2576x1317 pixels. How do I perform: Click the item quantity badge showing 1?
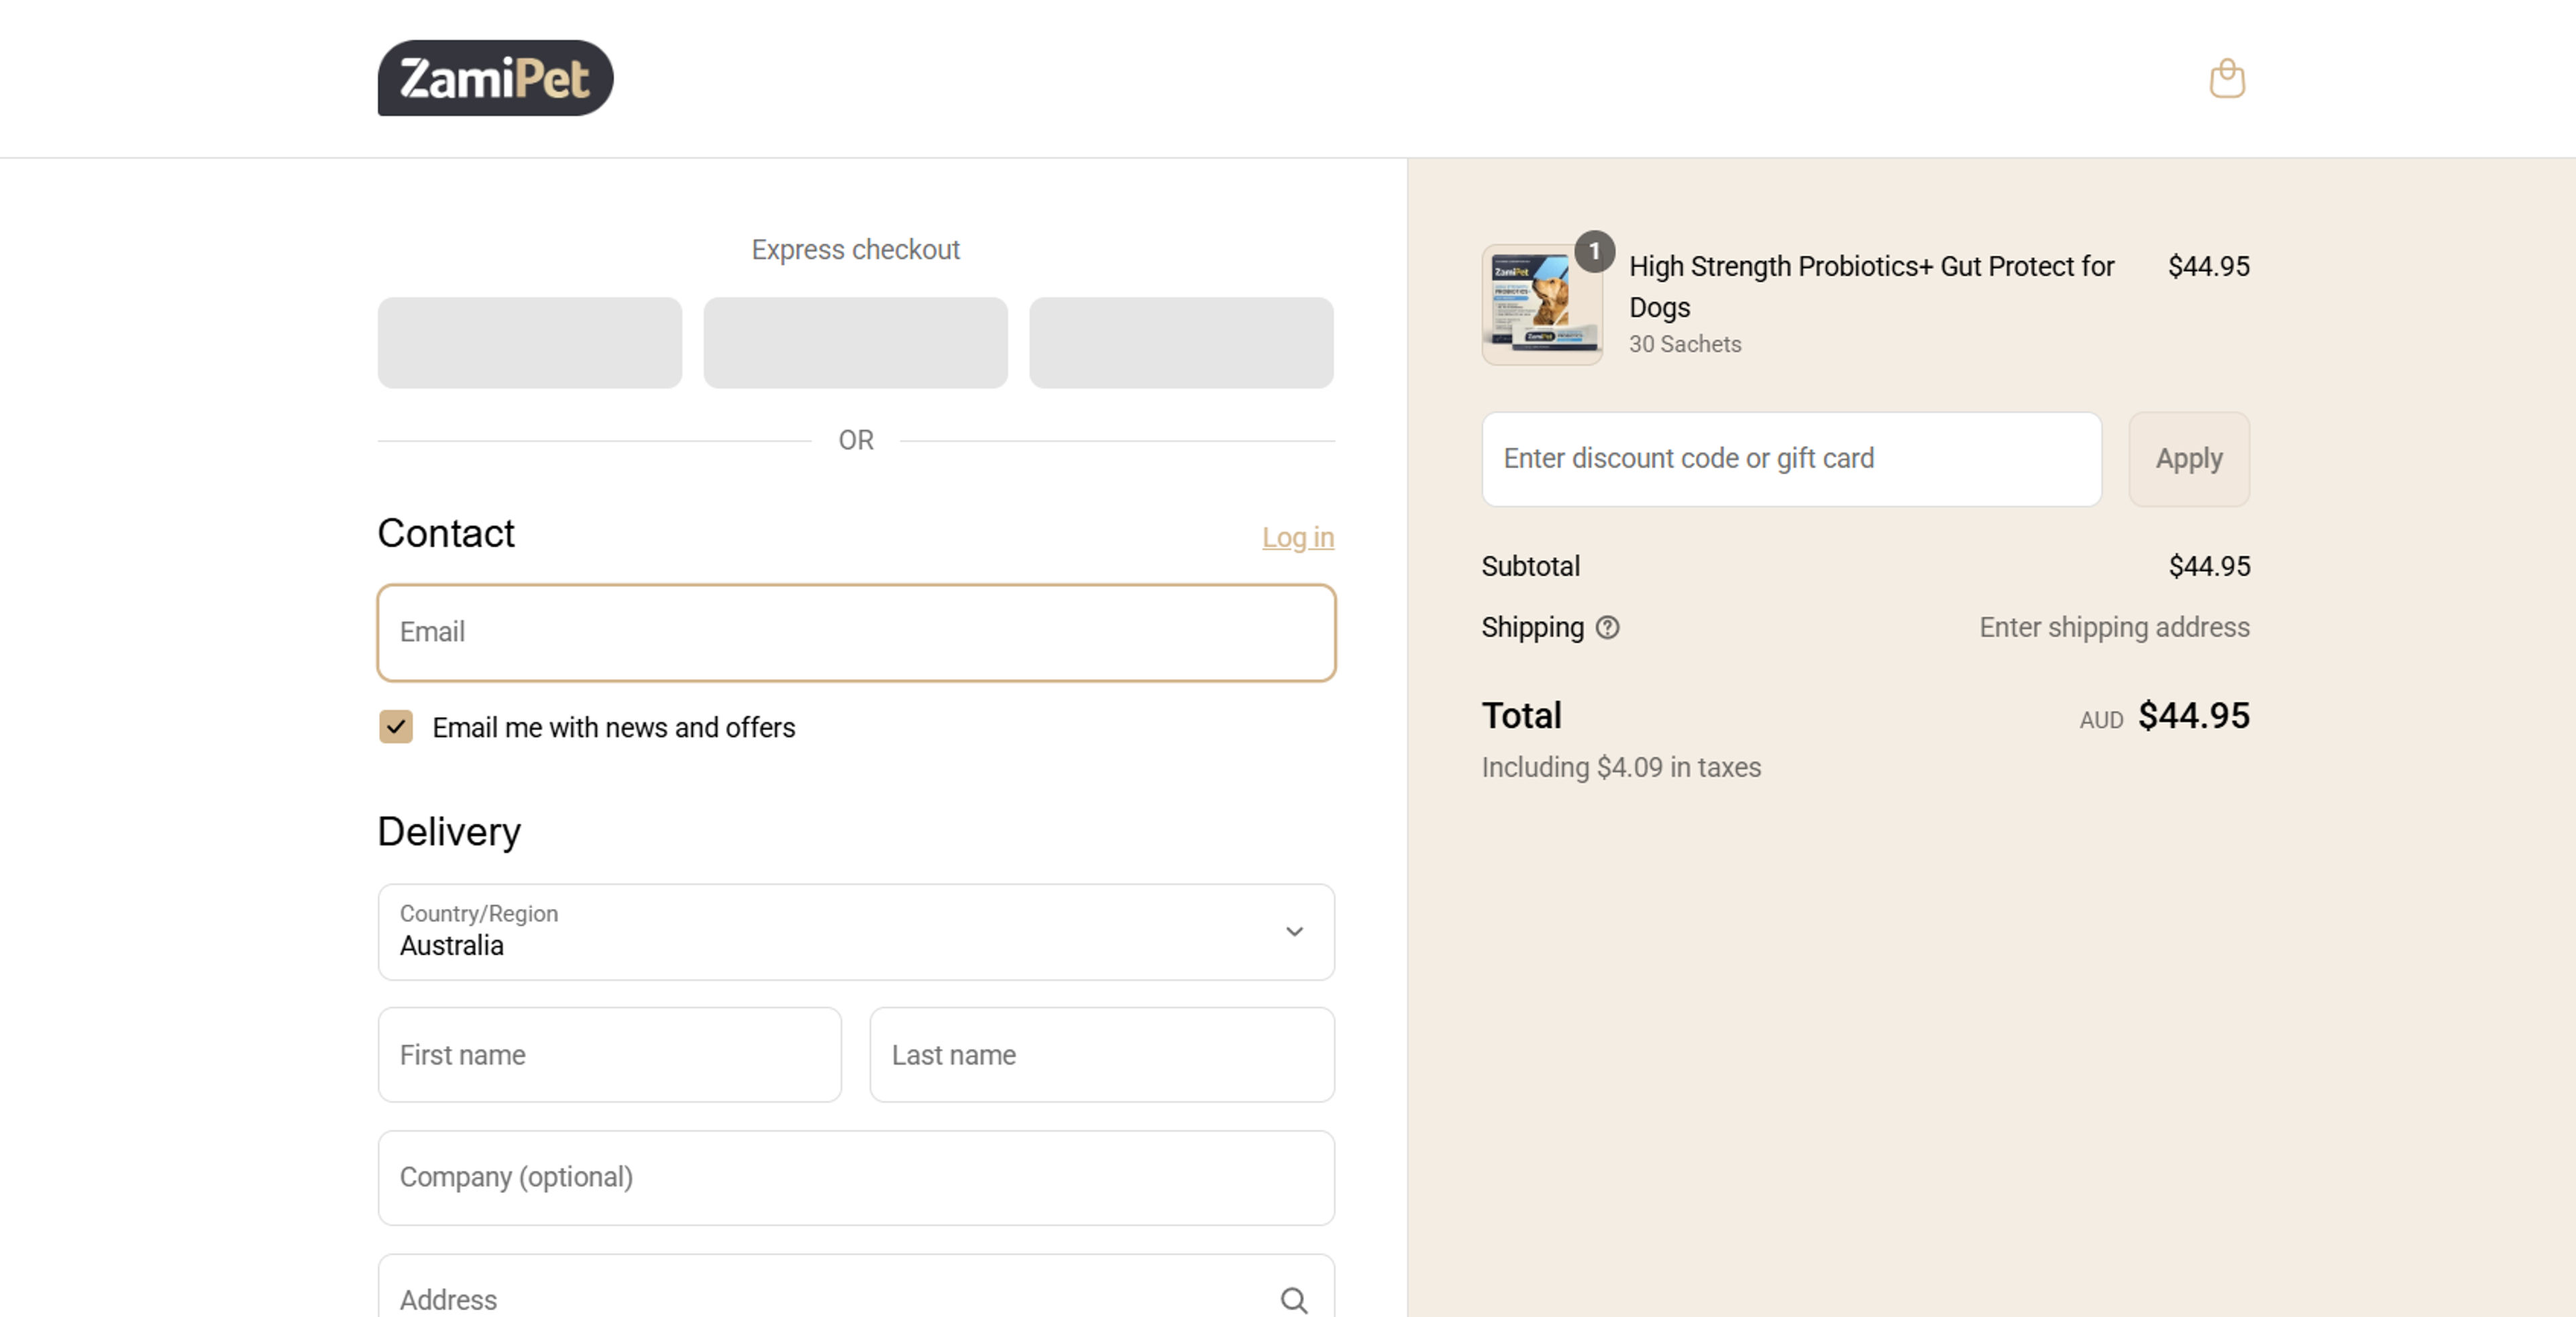(x=1594, y=251)
